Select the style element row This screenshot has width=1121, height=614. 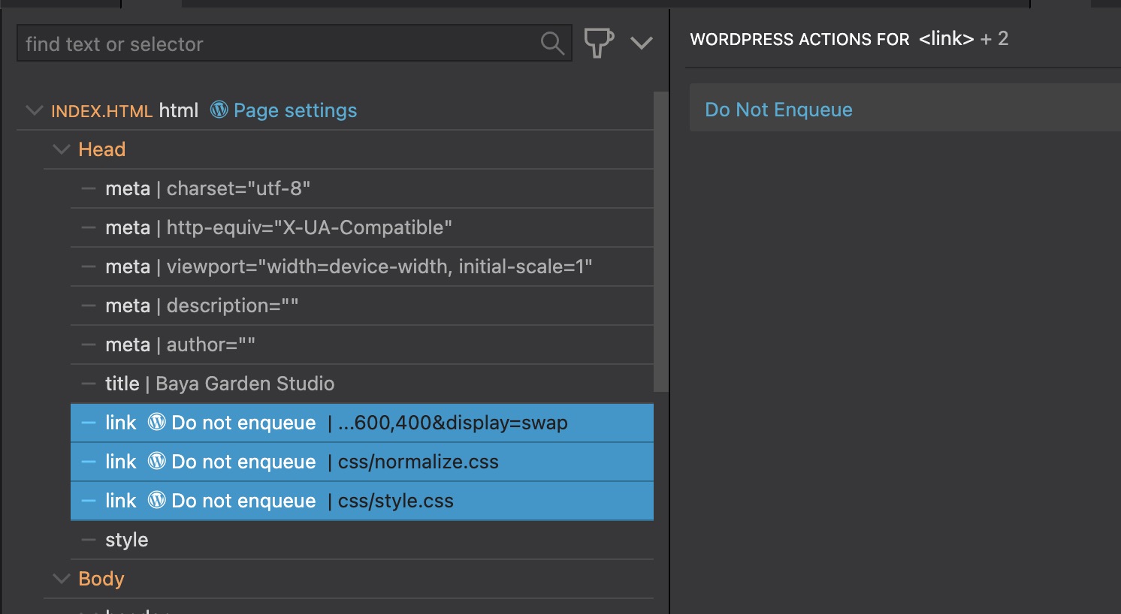click(x=362, y=540)
